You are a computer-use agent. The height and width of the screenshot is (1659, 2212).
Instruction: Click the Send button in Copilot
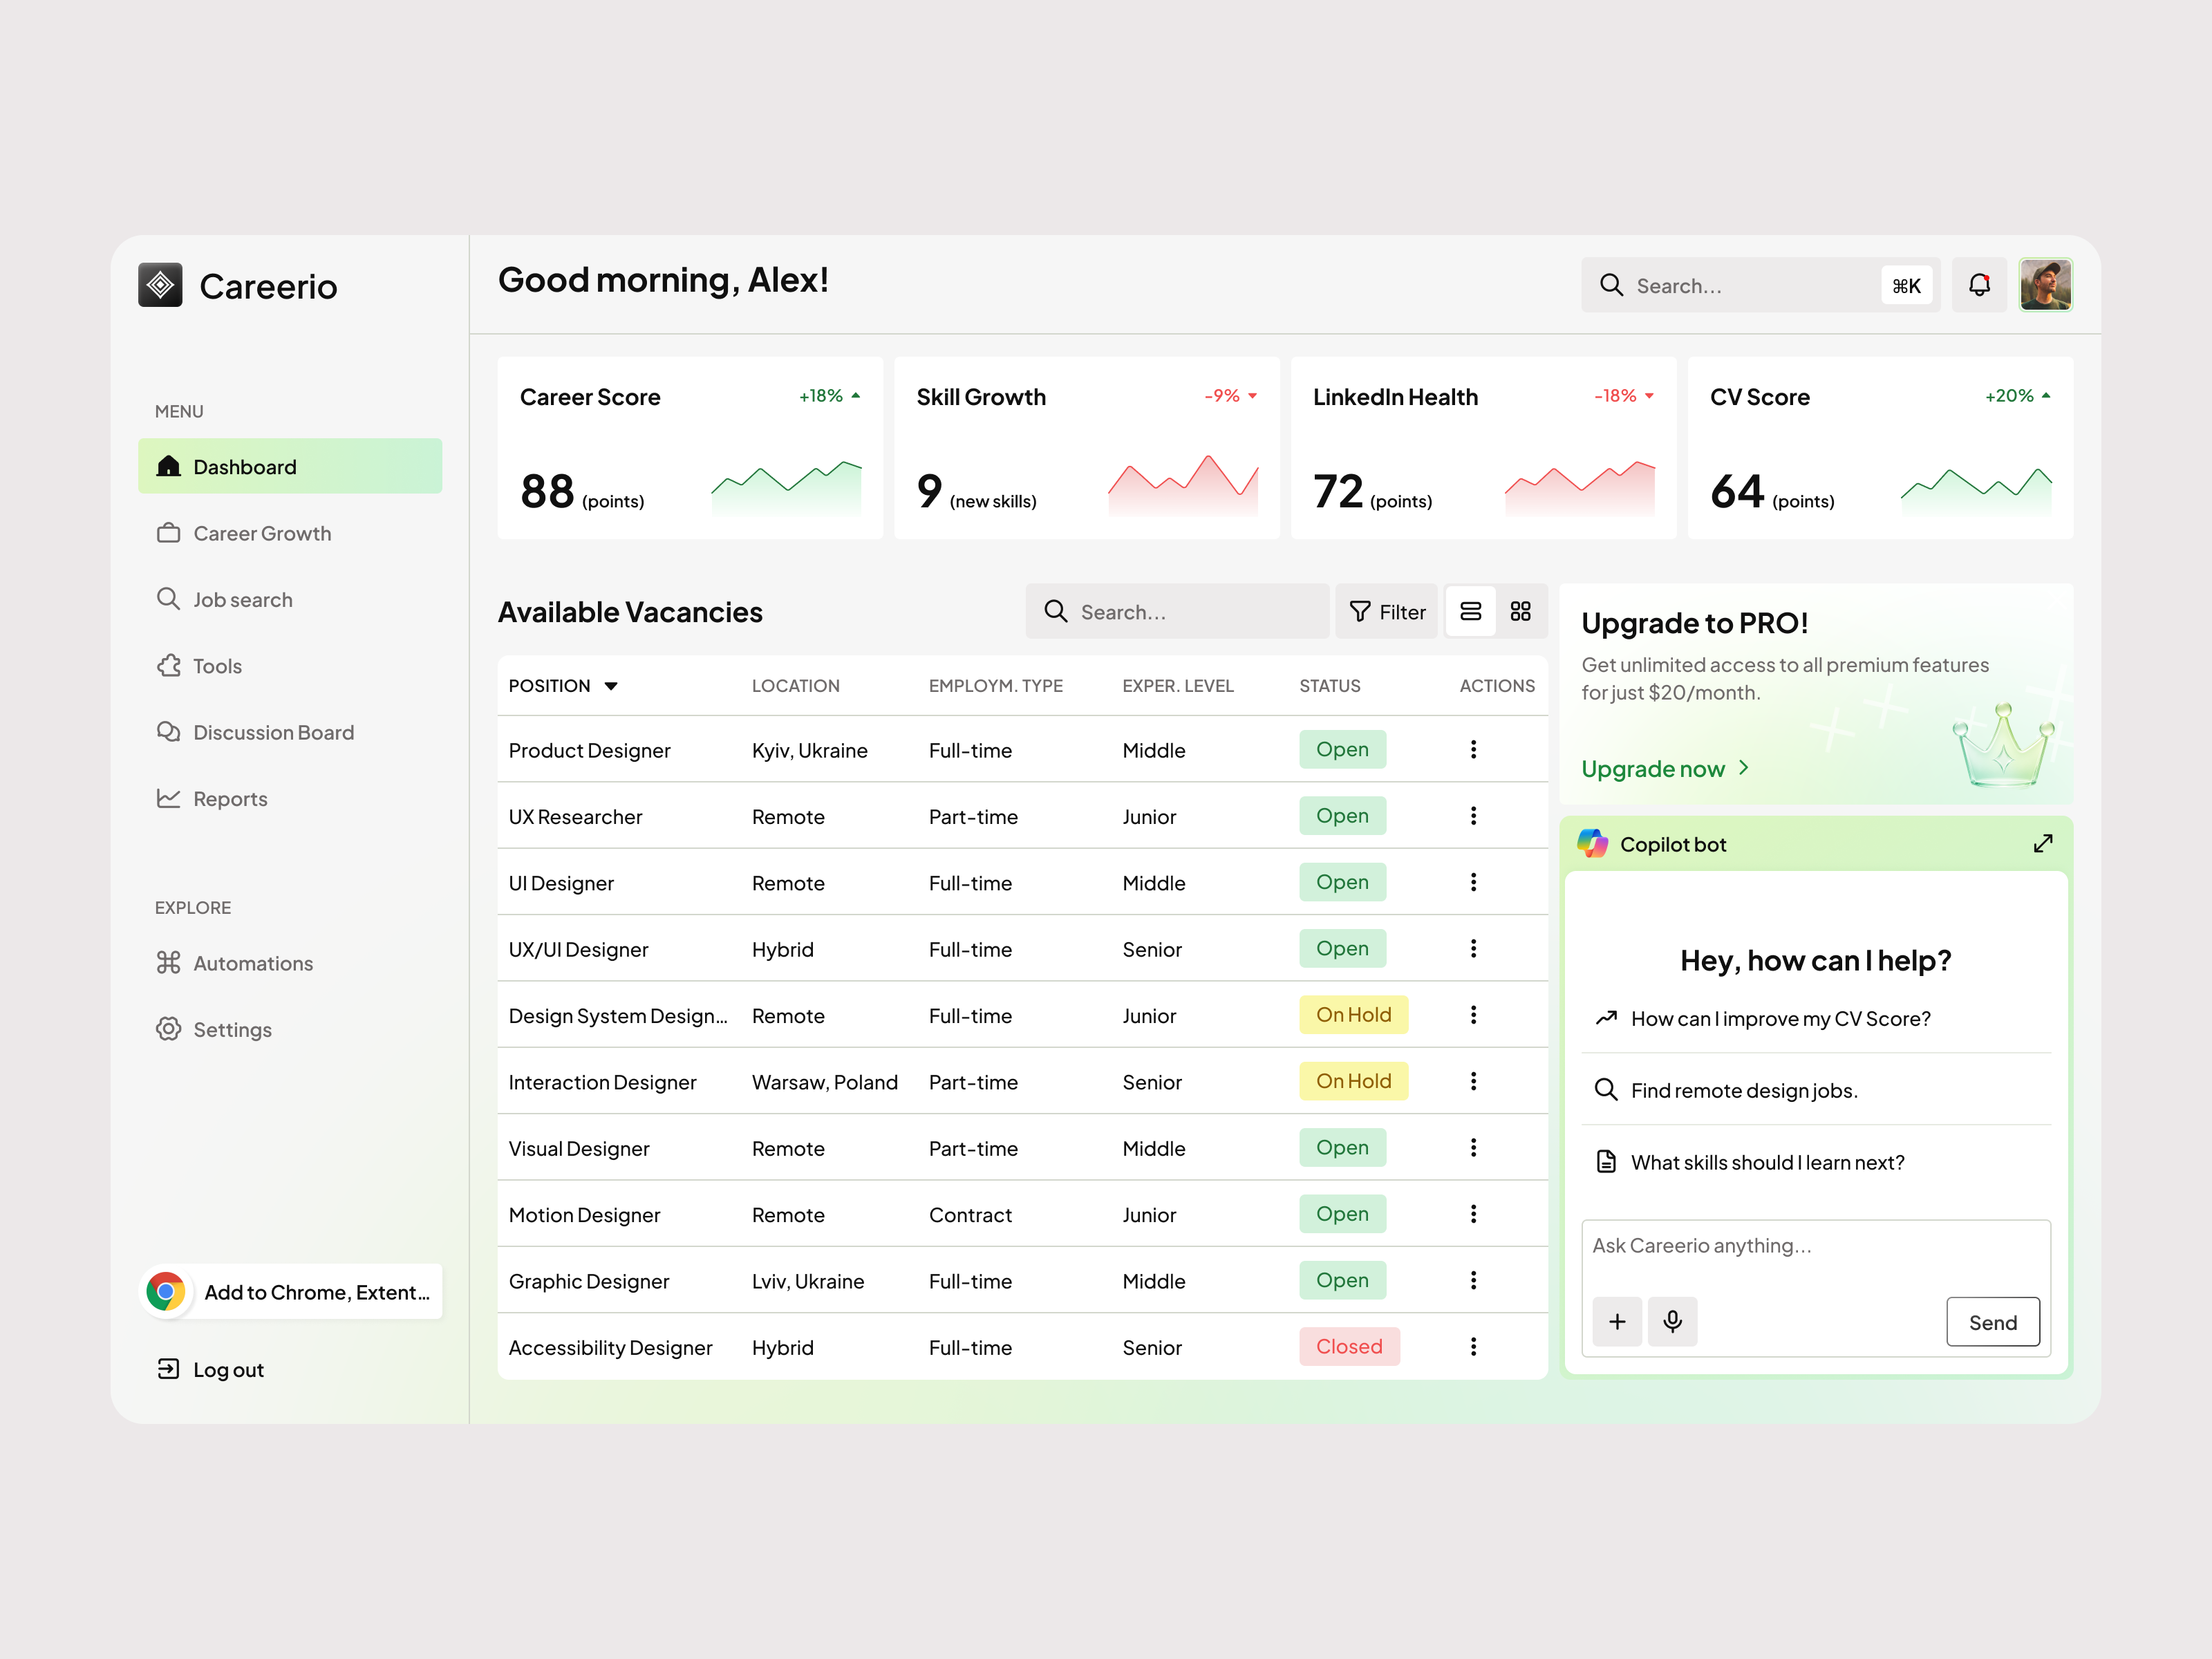(1992, 1322)
